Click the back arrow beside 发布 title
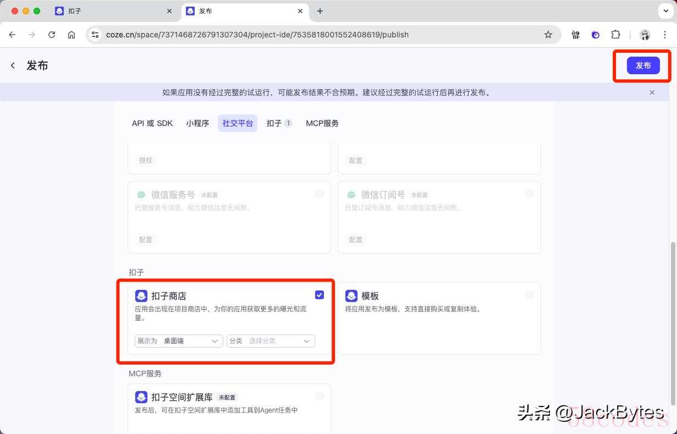677x434 pixels. 13,65
